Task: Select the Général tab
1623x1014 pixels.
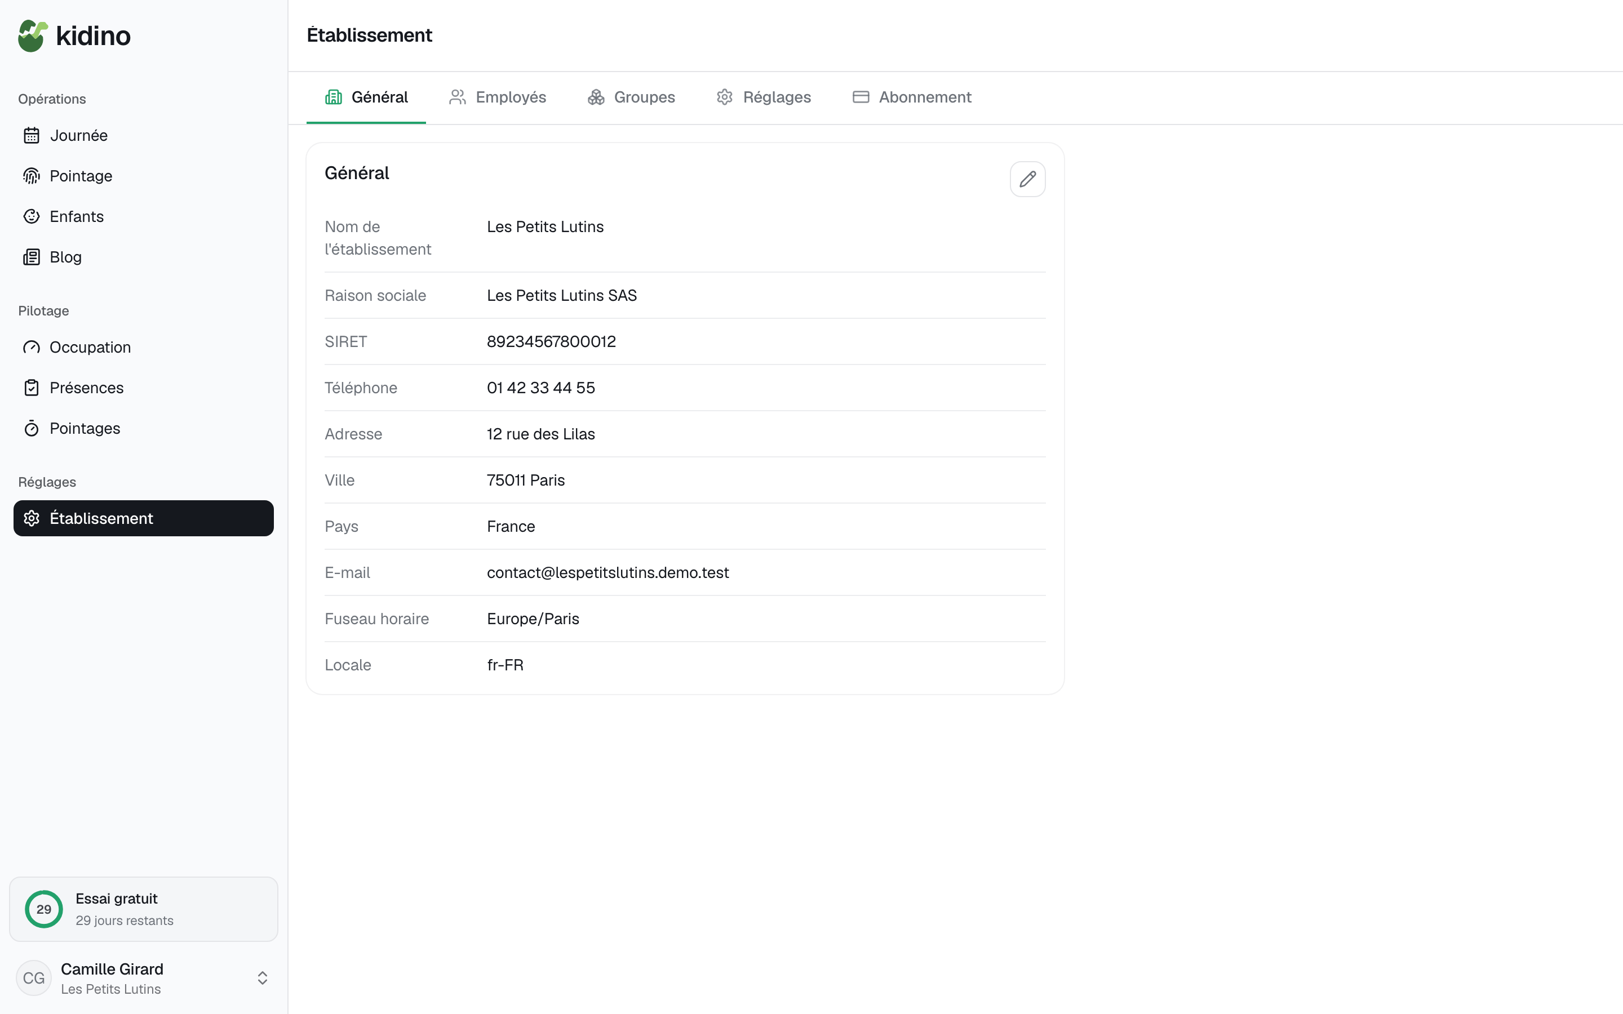Action: 366,97
